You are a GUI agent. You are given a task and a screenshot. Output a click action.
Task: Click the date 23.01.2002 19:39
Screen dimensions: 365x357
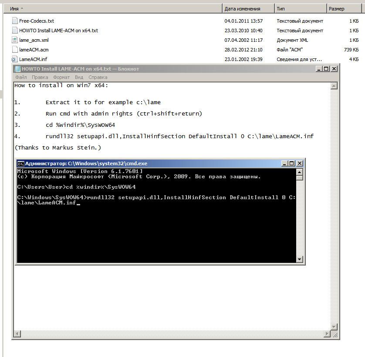[x=243, y=59]
